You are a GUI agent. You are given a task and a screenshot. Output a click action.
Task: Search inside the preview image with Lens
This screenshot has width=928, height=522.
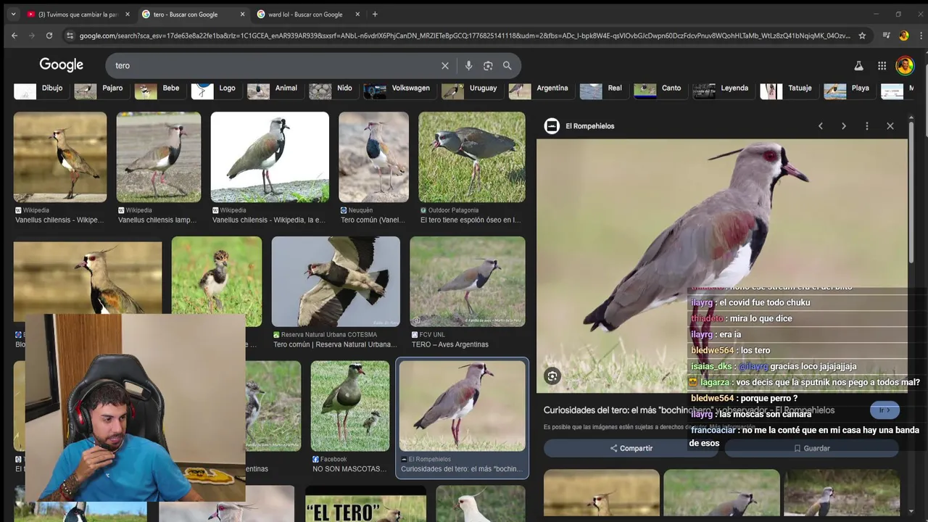tap(552, 376)
